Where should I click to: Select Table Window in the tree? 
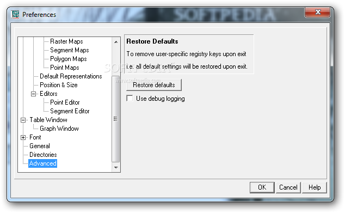[x=48, y=120]
